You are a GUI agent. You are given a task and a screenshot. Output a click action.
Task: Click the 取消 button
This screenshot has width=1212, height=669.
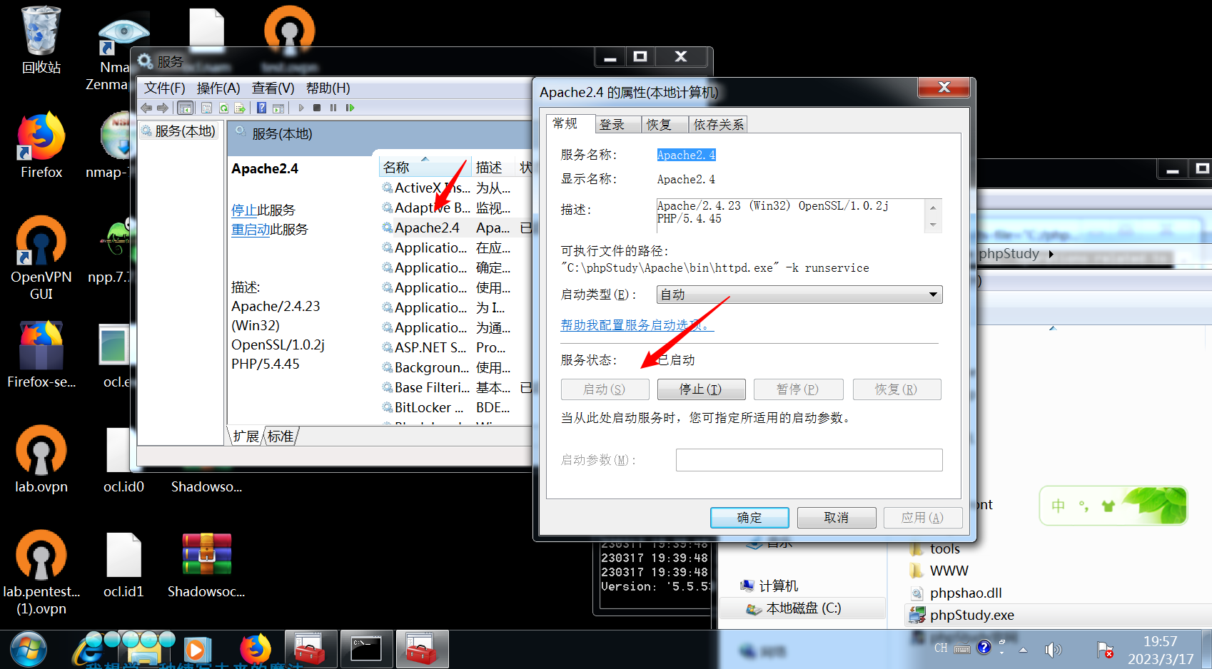(x=837, y=518)
